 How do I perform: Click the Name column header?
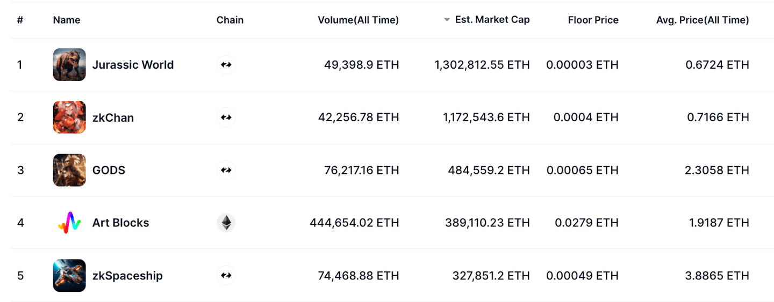[67, 20]
